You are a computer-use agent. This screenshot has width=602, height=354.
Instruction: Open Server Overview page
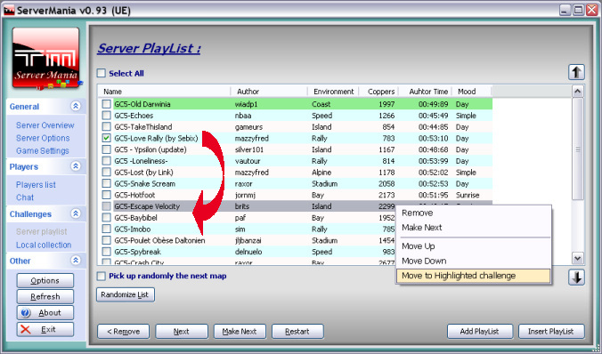click(45, 125)
